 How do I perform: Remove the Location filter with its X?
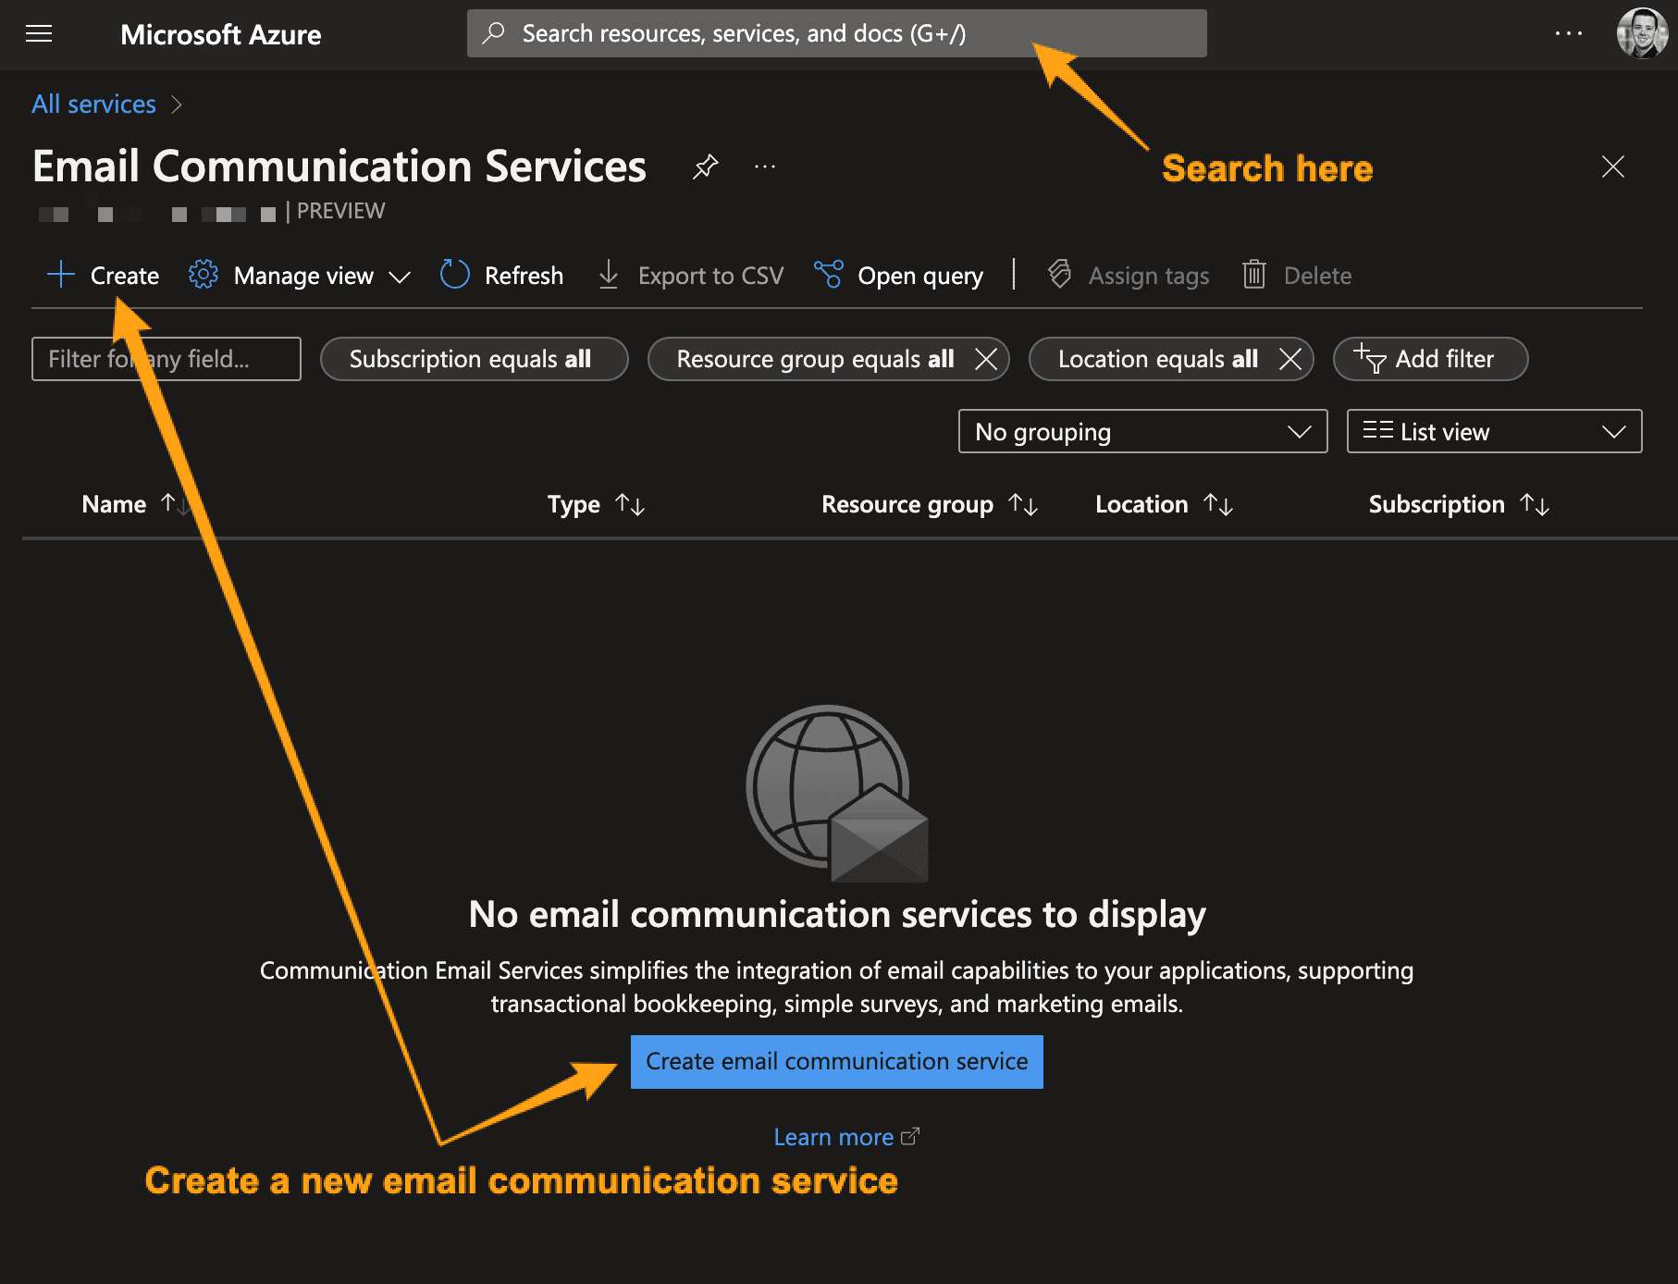click(1290, 359)
